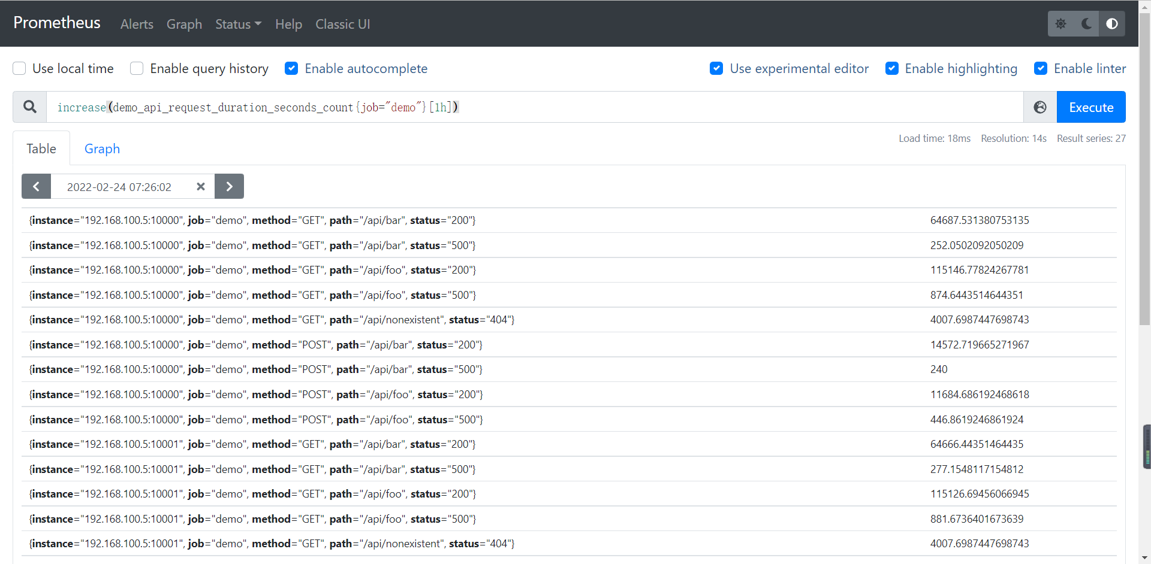Switch to the light theme sun icon
1151x564 pixels.
1060,24
